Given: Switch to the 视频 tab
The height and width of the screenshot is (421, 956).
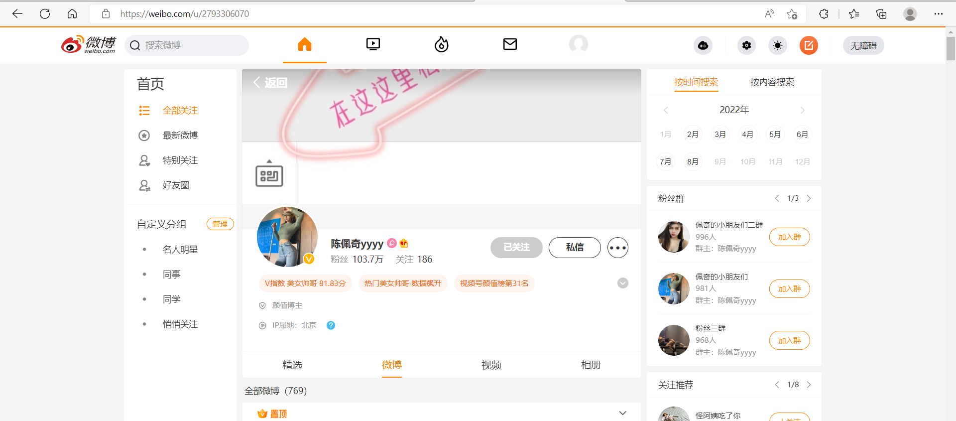Looking at the screenshot, I should coord(491,365).
